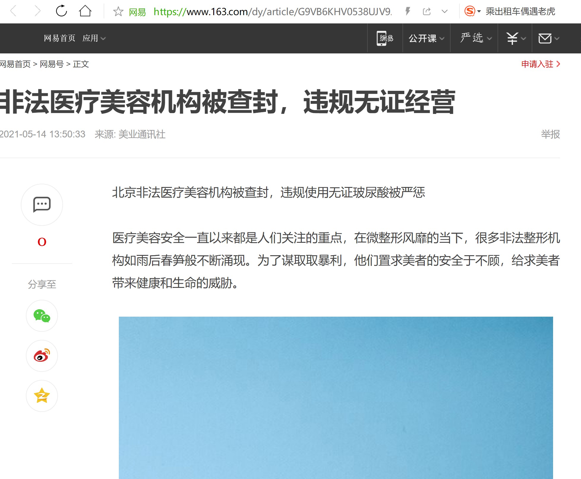Open the yen payment icon menu
Image resolution: width=581 pixels, height=479 pixels.
pyautogui.click(x=516, y=38)
